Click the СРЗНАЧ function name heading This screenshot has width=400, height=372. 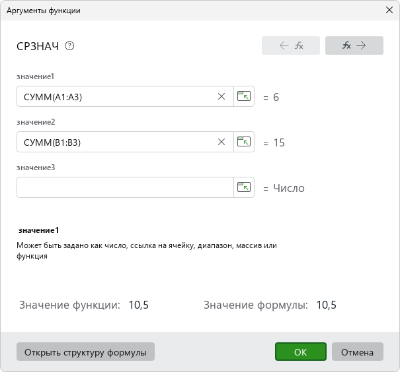[x=38, y=46]
